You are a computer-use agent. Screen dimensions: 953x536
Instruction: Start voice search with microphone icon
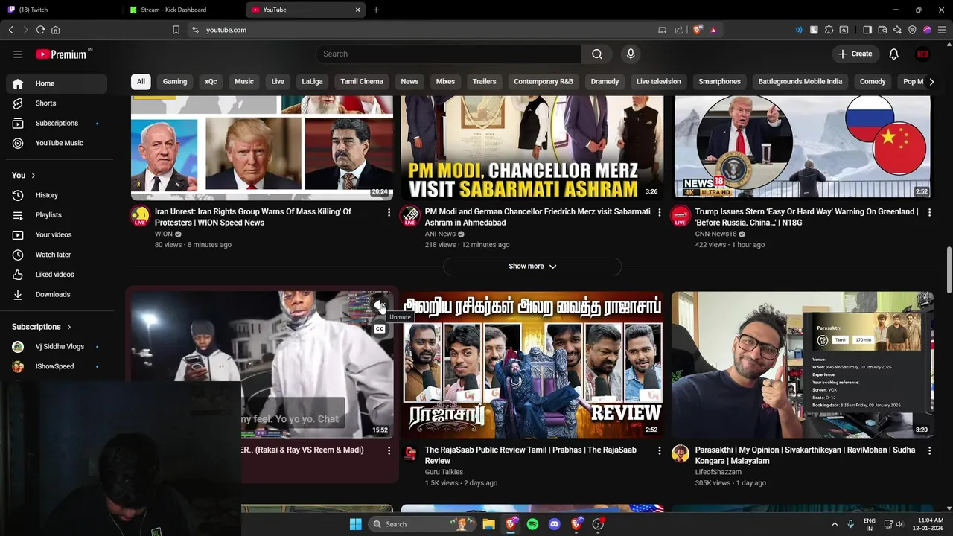[631, 54]
